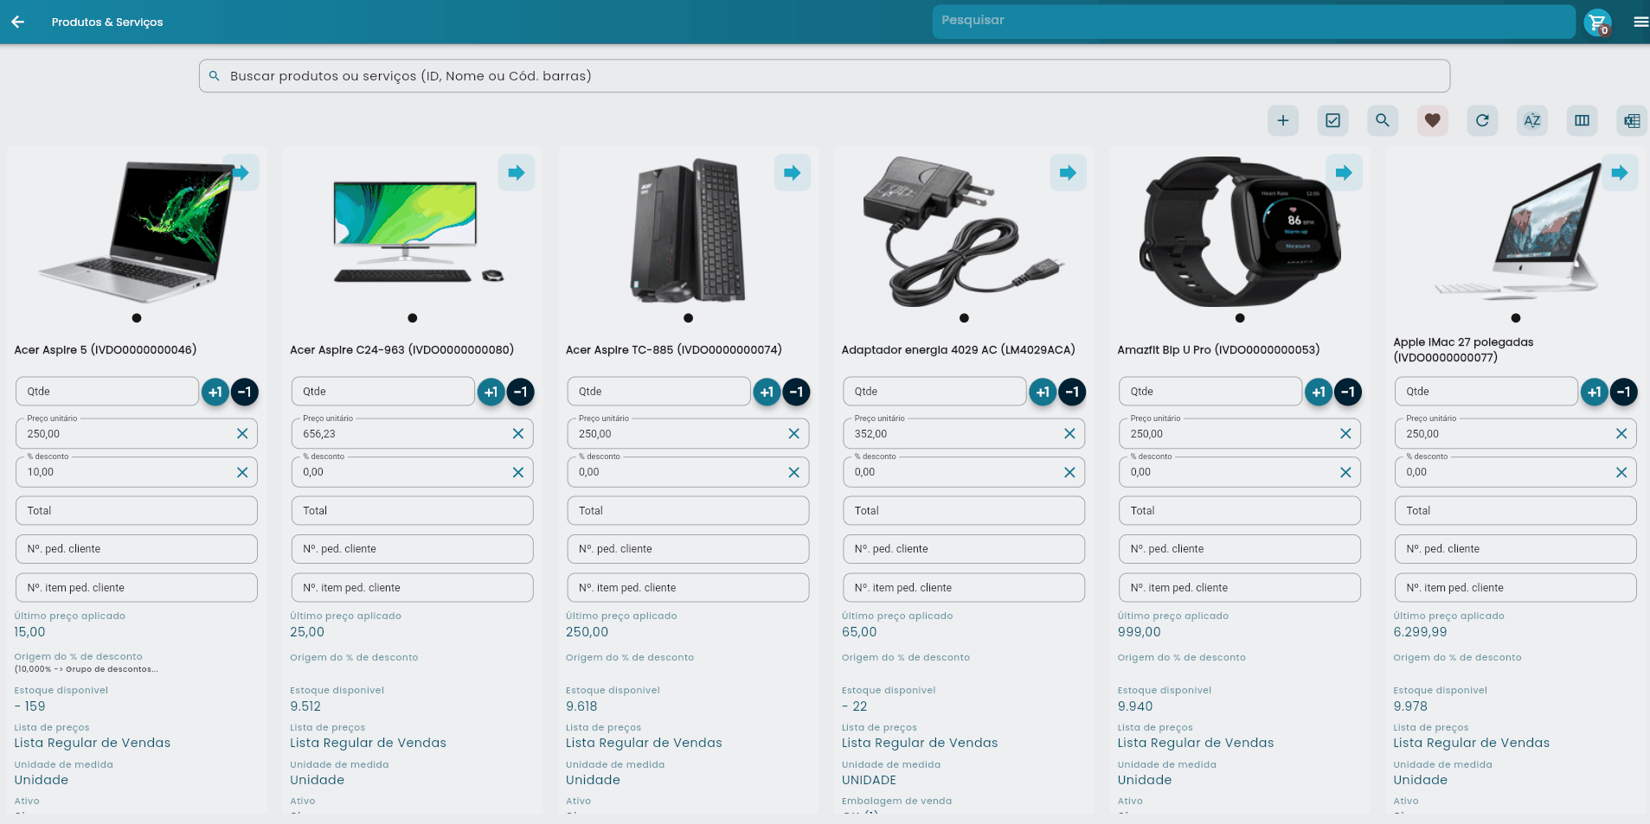Increase Acer Aspire C24-963 quantity by one
Image resolution: width=1650 pixels, height=824 pixels.
point(491,392)
